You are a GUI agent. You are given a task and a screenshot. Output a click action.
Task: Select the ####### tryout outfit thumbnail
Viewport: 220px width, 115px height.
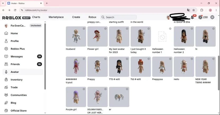pyautogui.click(x=76, y=66)
